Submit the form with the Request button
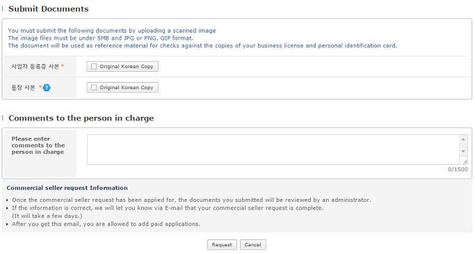The height and width of the screenshot is (254, 475). pyautogui.click(x=222, y=244)
